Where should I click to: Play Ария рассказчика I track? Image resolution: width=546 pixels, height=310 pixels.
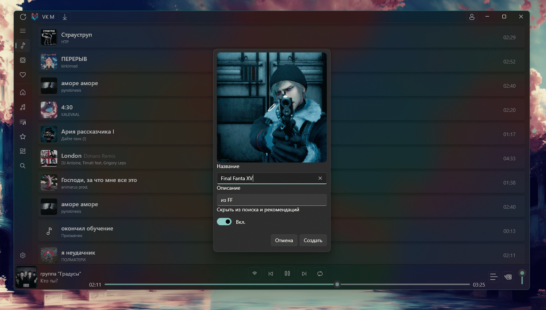coord(281,134)
